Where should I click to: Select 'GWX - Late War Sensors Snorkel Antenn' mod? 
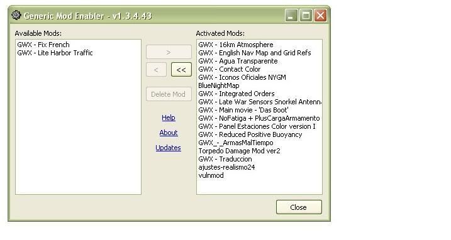(x=260, y=102)
